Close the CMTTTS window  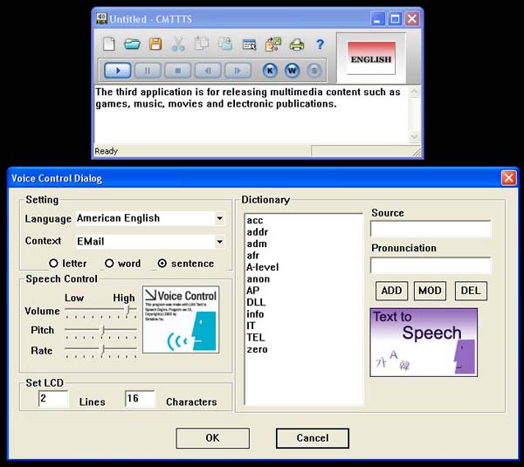tap(412, 19)
